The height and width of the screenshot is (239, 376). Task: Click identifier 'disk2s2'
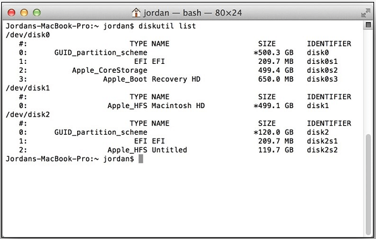click(x=322, y=150)
